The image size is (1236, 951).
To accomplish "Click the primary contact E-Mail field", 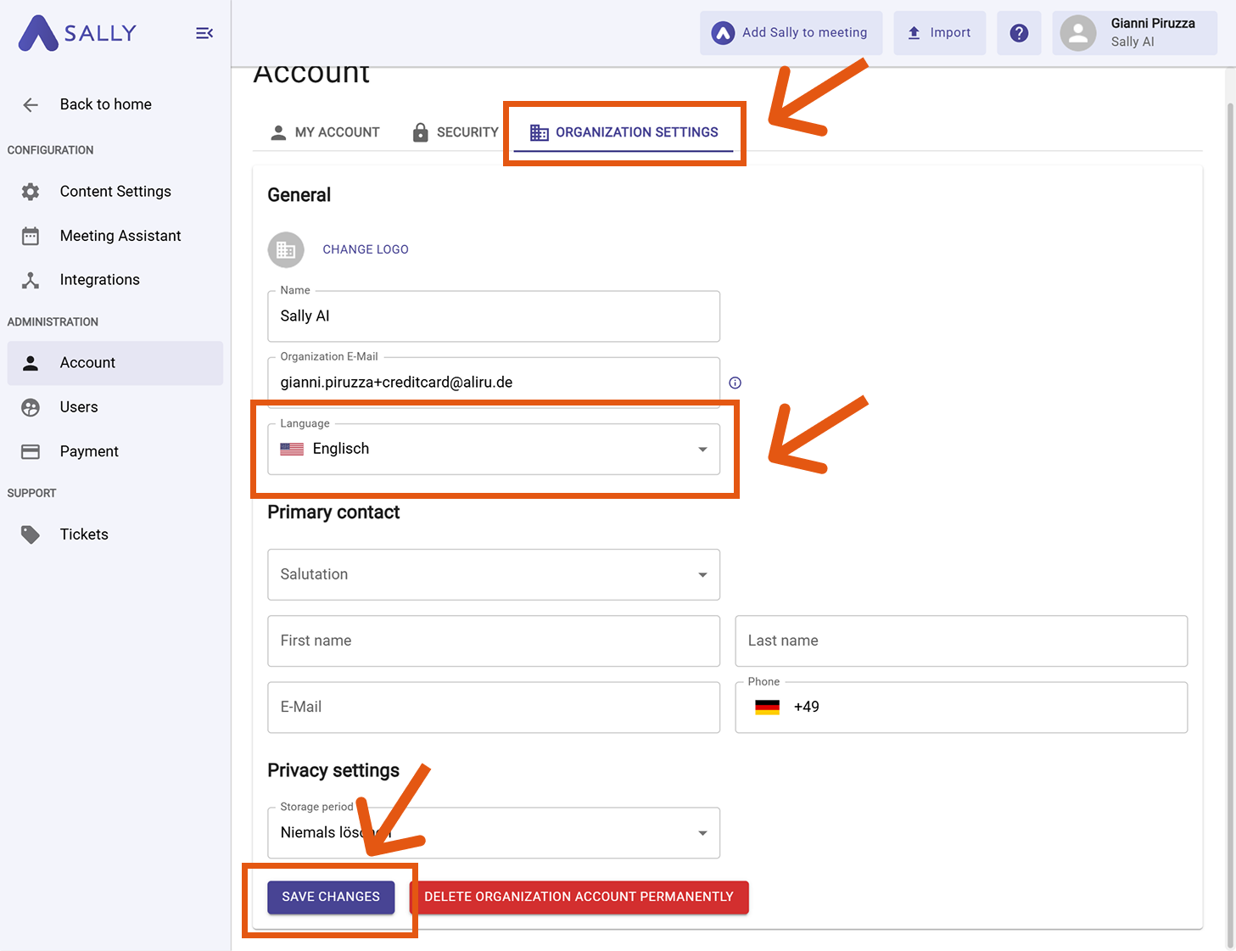I will (494, 707).
